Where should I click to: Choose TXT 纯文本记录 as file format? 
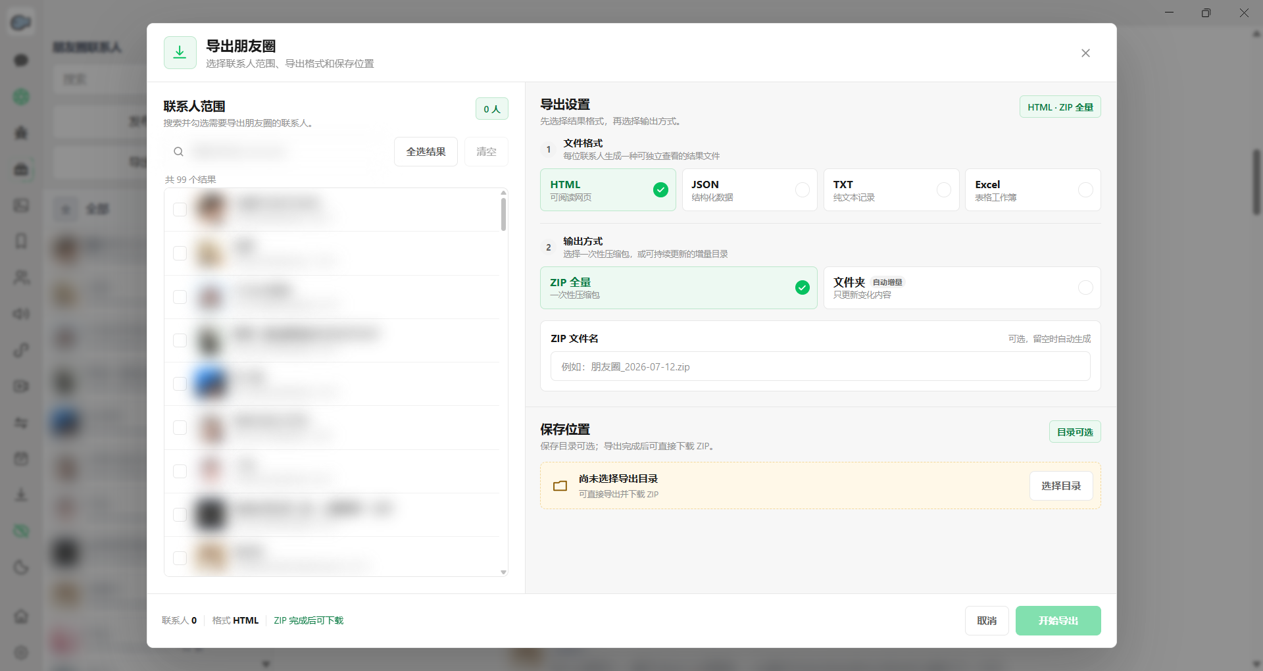click(891, 190)
